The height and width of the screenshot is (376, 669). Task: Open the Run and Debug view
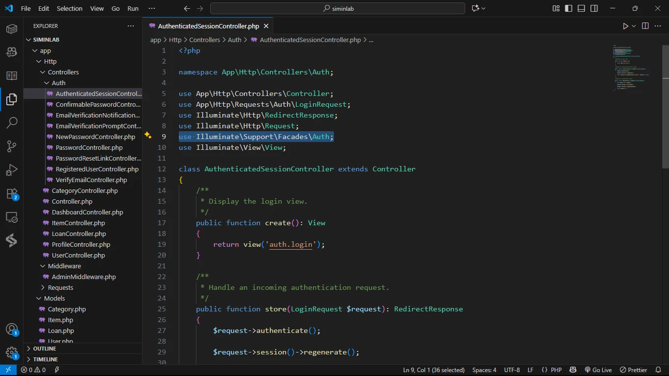point(12,170)
